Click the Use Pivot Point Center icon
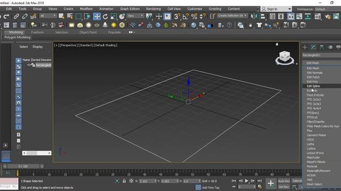 (x=149, y=16)
